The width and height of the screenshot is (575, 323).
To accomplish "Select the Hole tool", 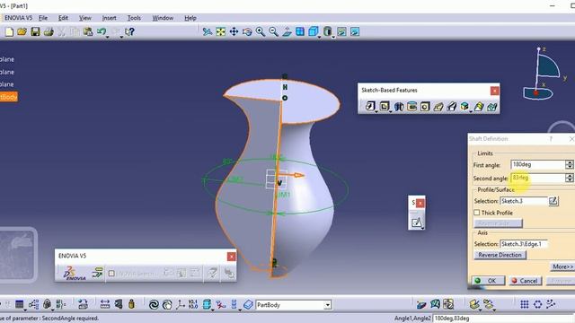I will click(425, 107).
